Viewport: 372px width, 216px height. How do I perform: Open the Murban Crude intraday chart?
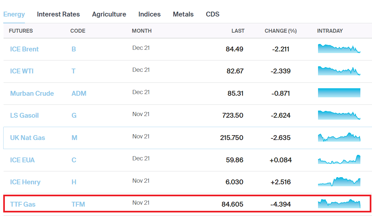pos(339,93)
